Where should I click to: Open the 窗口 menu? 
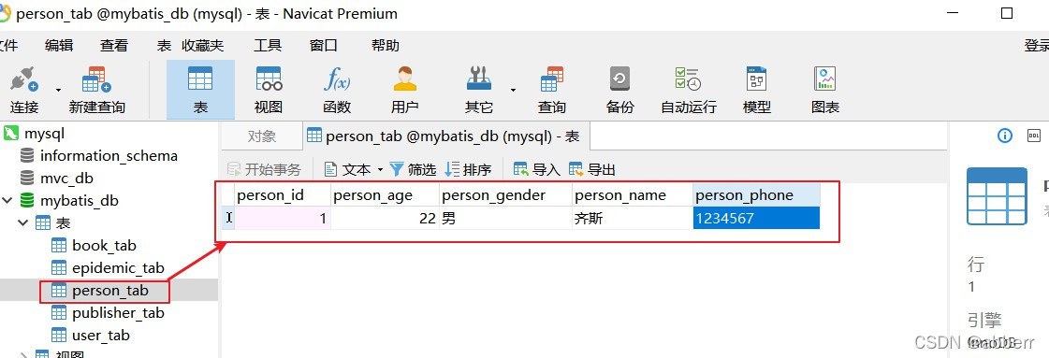324,46
